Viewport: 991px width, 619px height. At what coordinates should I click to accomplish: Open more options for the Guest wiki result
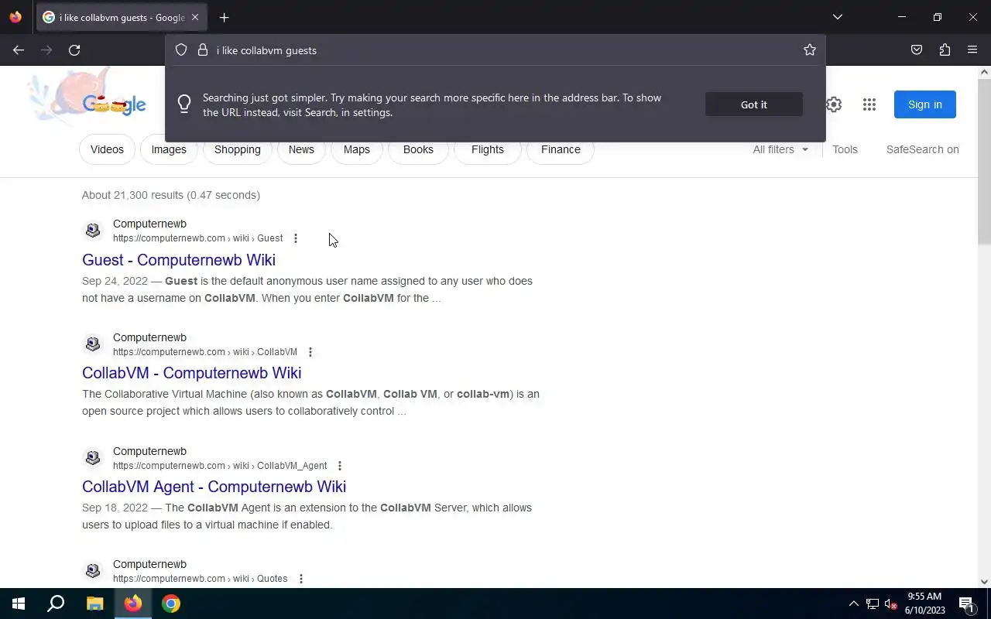(296, 238)
